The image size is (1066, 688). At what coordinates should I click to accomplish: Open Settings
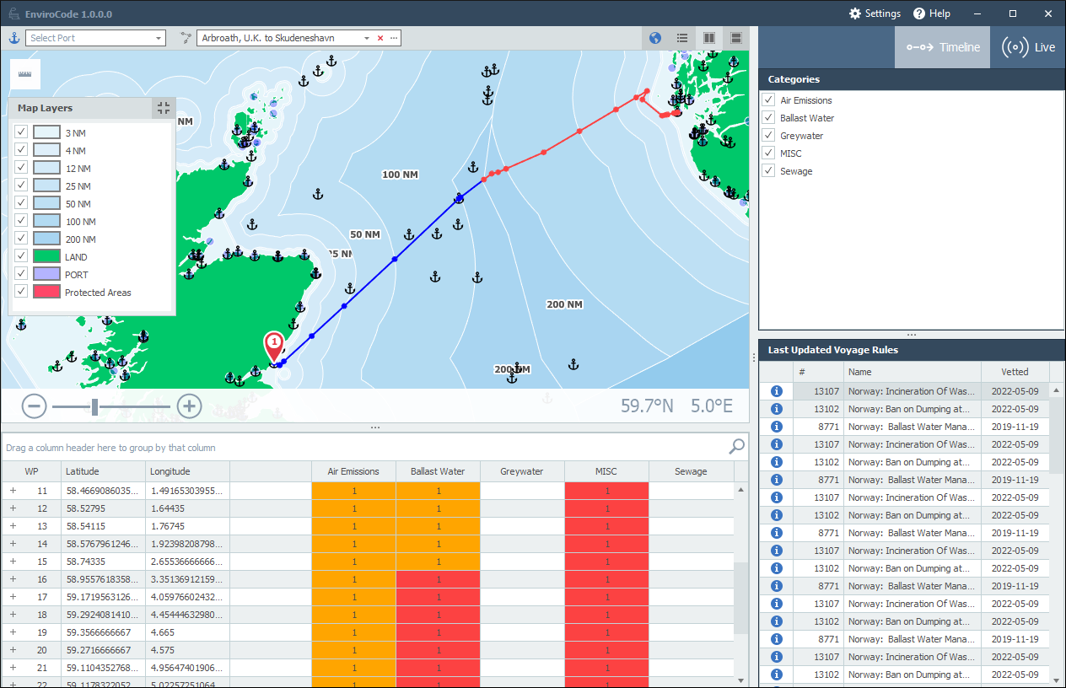click(x=875, y=13)
